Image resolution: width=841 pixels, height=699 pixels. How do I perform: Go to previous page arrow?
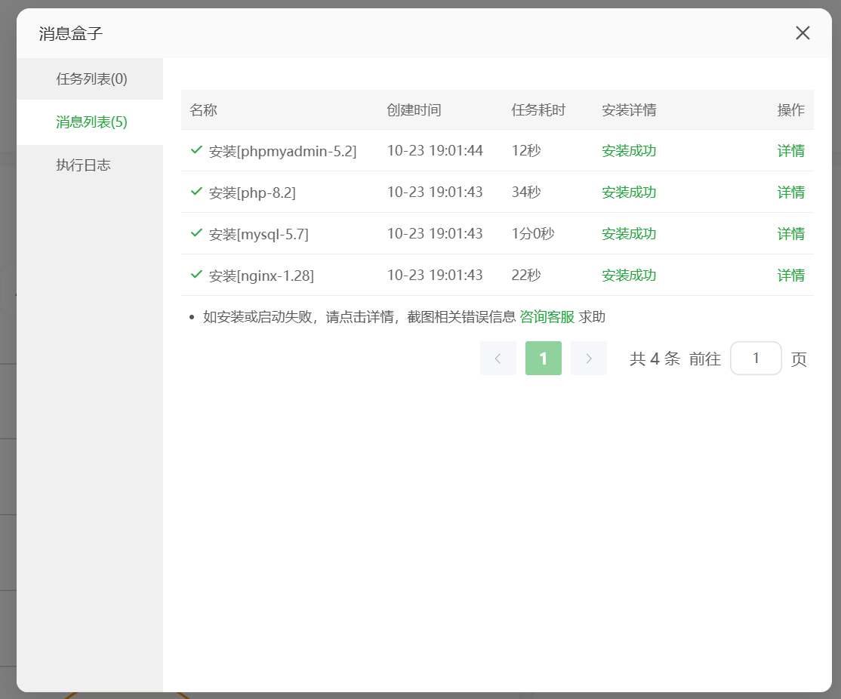(498, 359)
